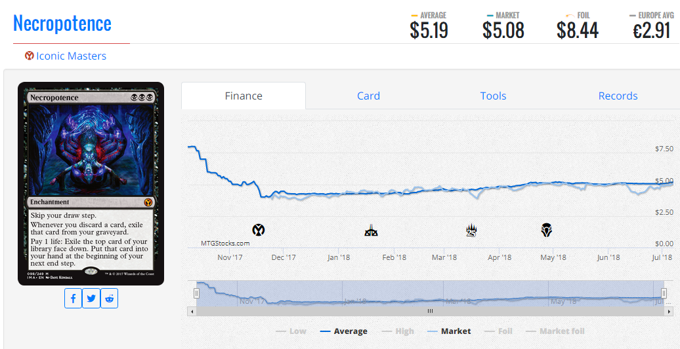Image resolution: width=680 pixels, height=349 pixels.
Task: Open the Records tab
Action: click(x=618, y=96)
